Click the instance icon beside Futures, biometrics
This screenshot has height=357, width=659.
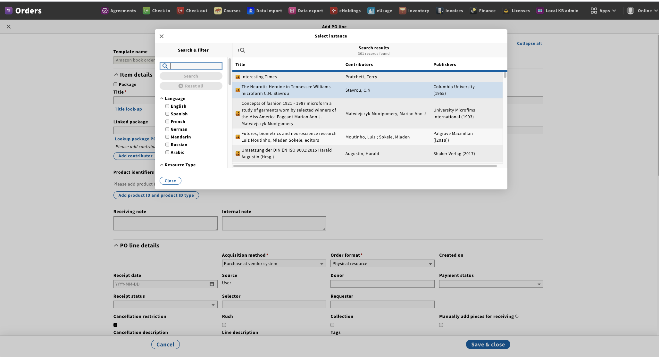[238, 137]
